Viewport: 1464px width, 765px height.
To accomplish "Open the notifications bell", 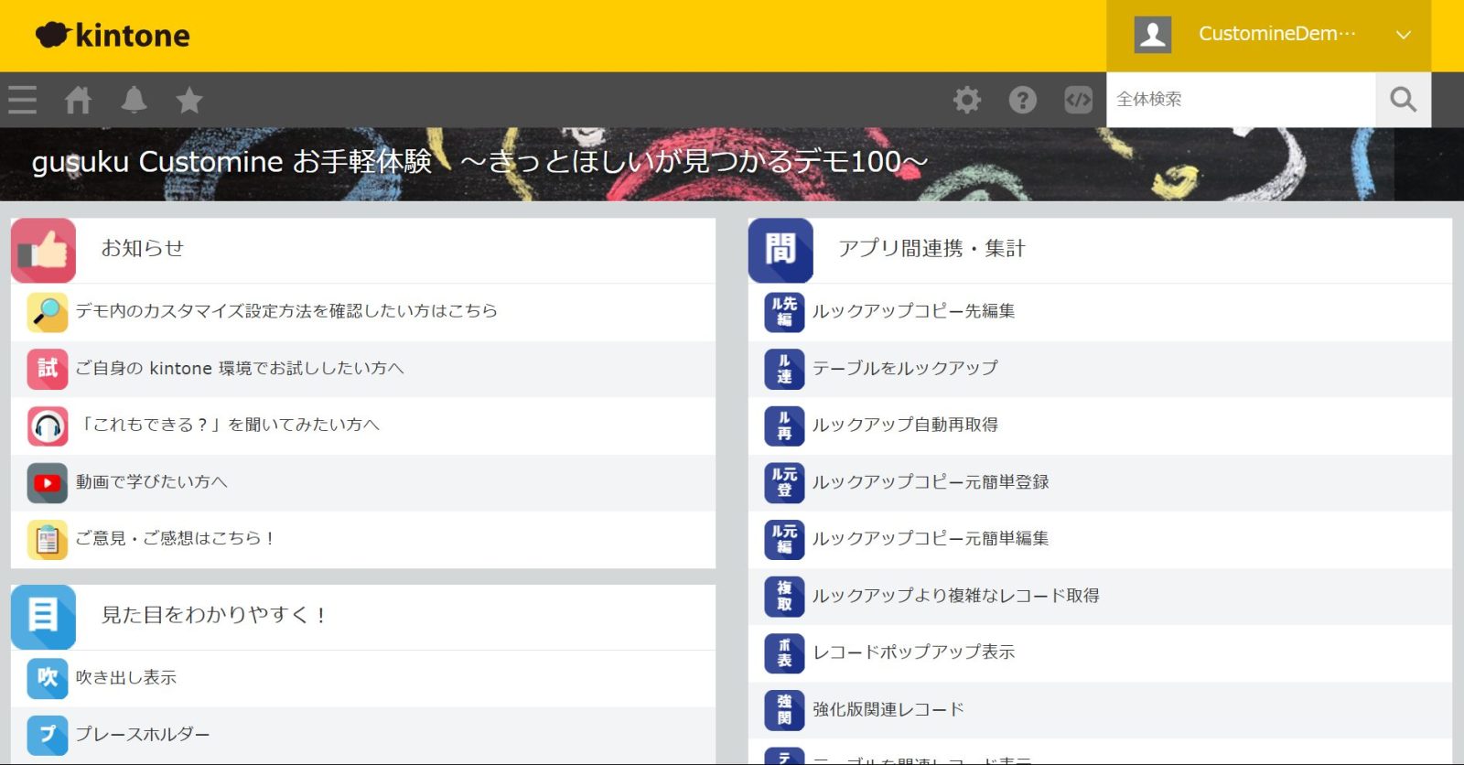I will coord(134,99).
